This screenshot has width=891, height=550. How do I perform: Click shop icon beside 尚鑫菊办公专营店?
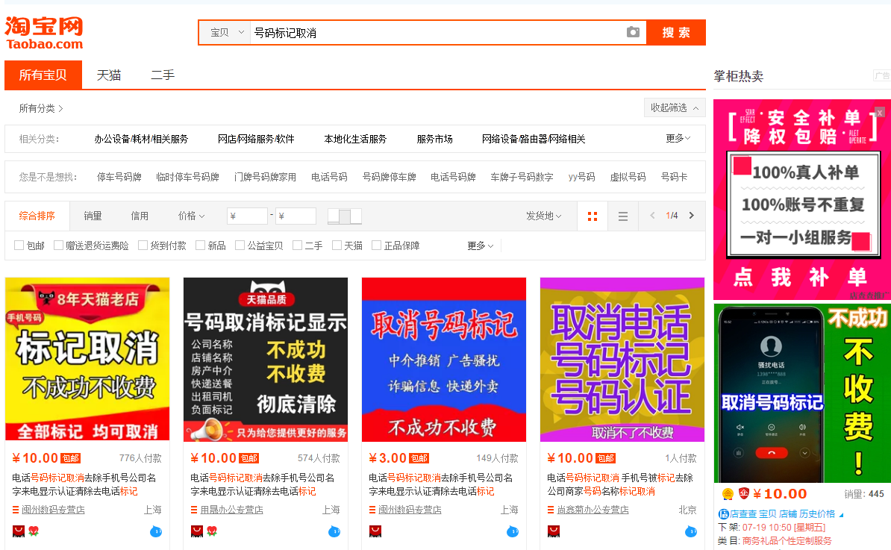tap(551, 510)
